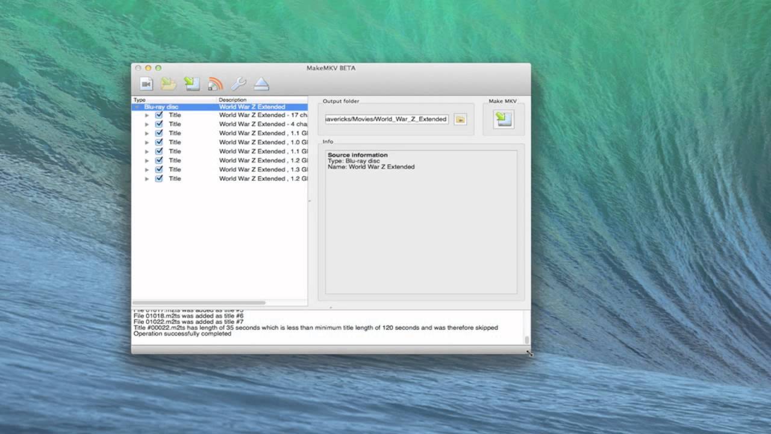The height and width of the screenshot is (434, 771).
Task: Click 'Type: Blu-ray disc' in Info panel
Action: tap(354, 161)
